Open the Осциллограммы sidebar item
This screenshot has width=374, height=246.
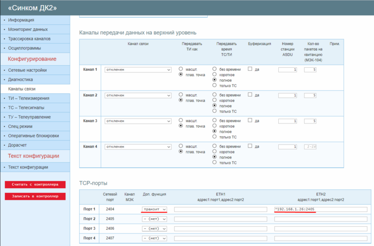point(24,48)
